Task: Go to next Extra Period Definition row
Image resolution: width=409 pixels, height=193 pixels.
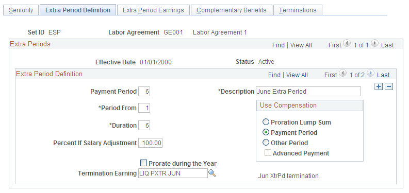Action: (370, 74)
